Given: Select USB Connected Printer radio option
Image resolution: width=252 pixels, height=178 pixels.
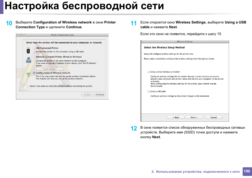Looking at the screenshot, I should (34, 48).
